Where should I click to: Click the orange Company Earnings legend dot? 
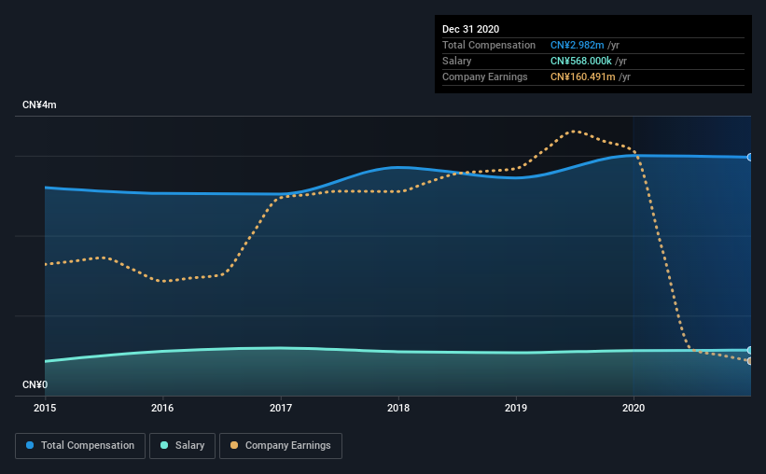(234, 445)
